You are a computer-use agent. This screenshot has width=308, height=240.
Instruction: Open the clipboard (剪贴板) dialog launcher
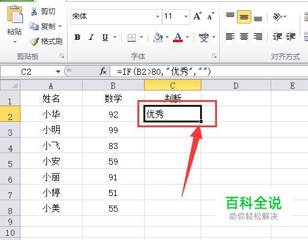click(61, 56)
